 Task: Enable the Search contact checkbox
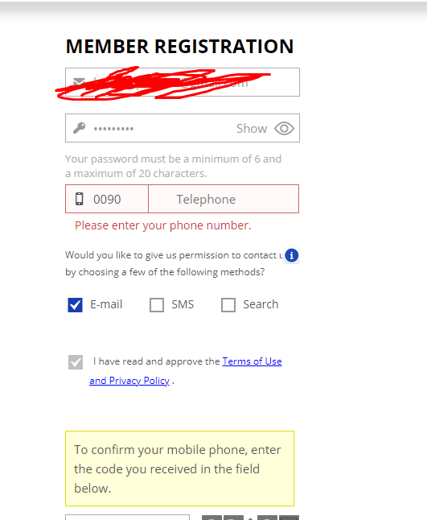pos(228,305)
